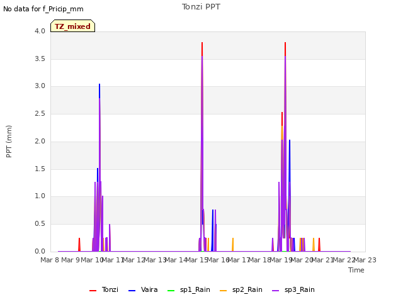Click the 0.5 y-axis tick label
The height and width of the screenshot is (302, 403).
point(40,224)
